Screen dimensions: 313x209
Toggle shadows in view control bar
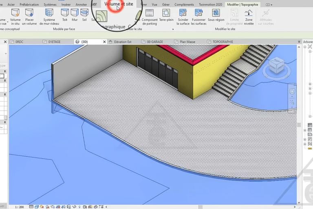pyautogui.click(x=48, y=207)
